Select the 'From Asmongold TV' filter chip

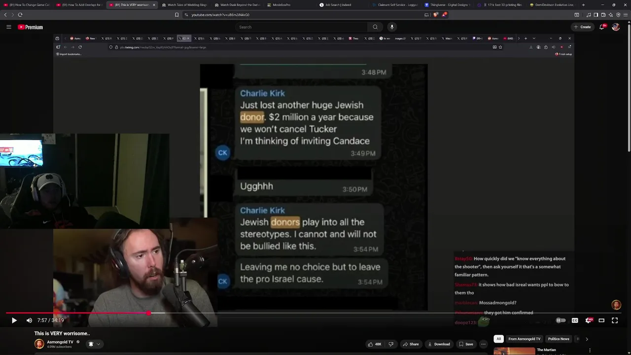(x=525, y=339)
